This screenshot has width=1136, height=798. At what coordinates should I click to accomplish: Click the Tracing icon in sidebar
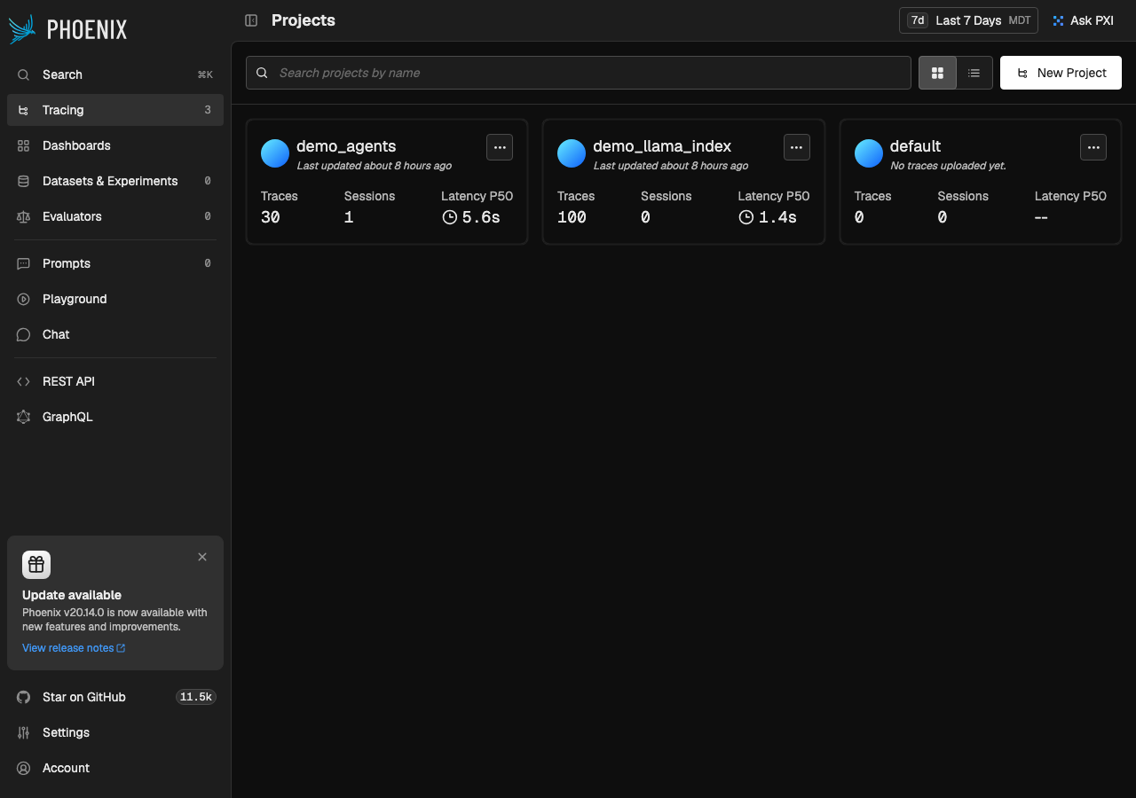pyautogui.click(x=24, y=110)
